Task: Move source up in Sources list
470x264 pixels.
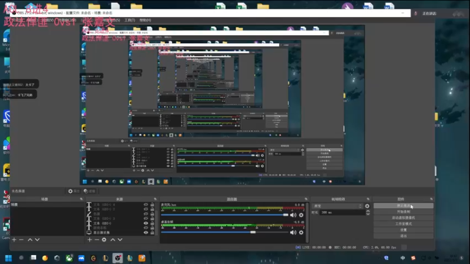Action: [113, 240]
